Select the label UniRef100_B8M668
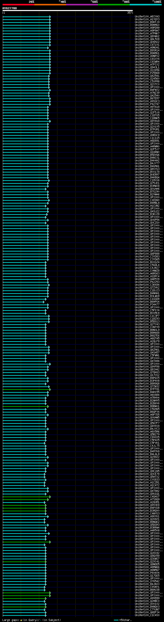164x622 pixels. coord(147,333)
